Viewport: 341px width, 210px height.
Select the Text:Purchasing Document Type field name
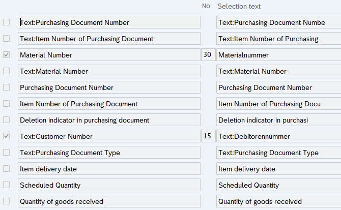click(109, 153)
